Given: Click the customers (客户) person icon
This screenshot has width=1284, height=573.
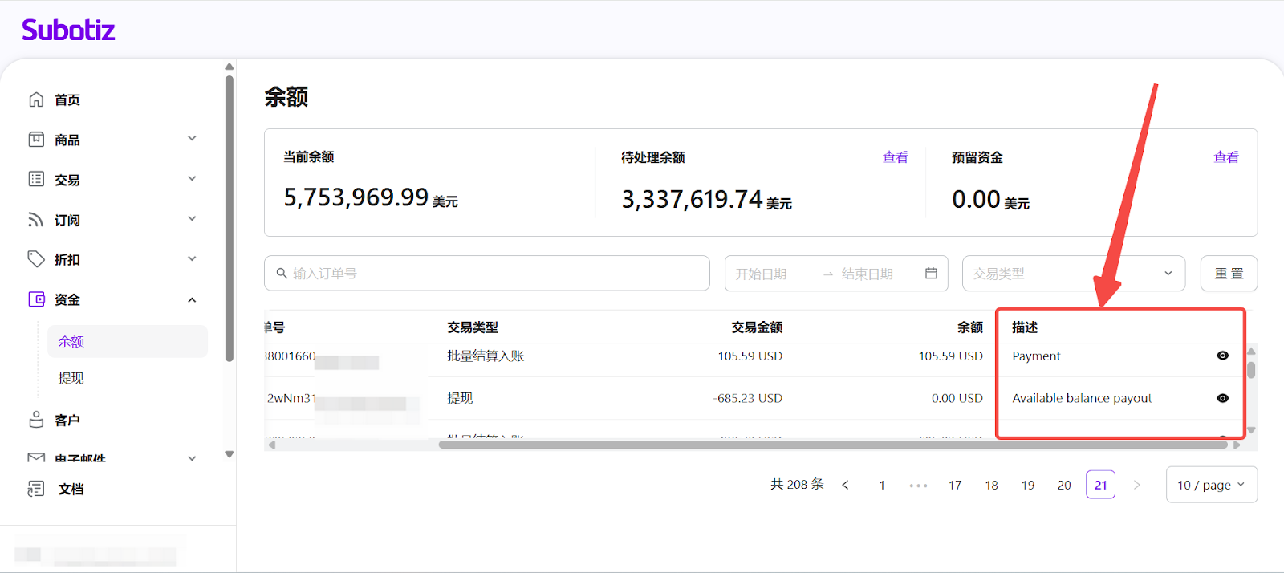Looking at the screenshot, I should click(36, 420).
